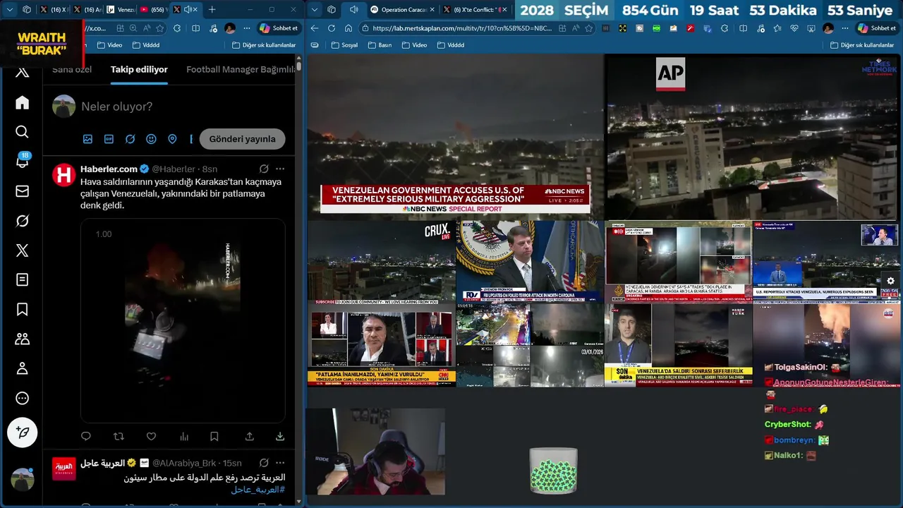Open home page in right browser
Screen dimensions: 903x508
[349, 28]
